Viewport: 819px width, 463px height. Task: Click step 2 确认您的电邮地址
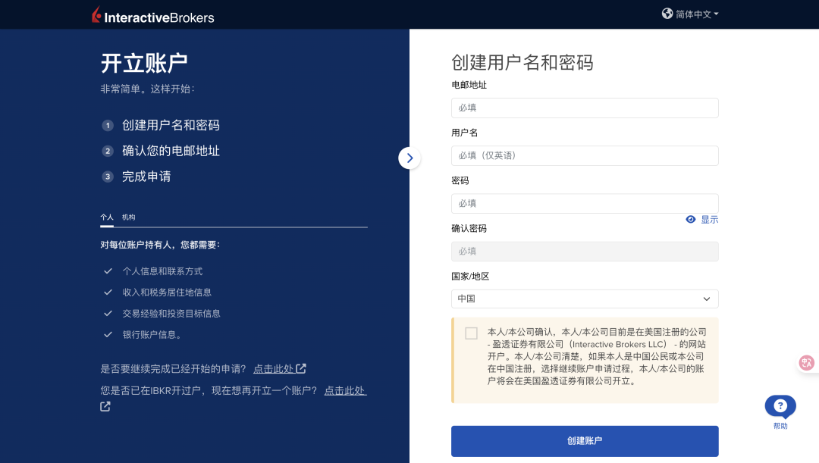coord(161,151)
